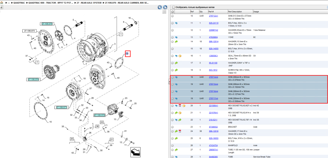The height and width of the screenshot is (158, 328).
Task: Open the red notes icon for 221580A1
Action: click(180, 105)
